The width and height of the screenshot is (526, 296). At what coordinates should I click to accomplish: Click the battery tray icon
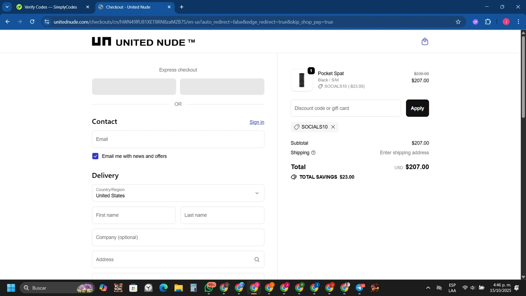(x=481, y=288)
